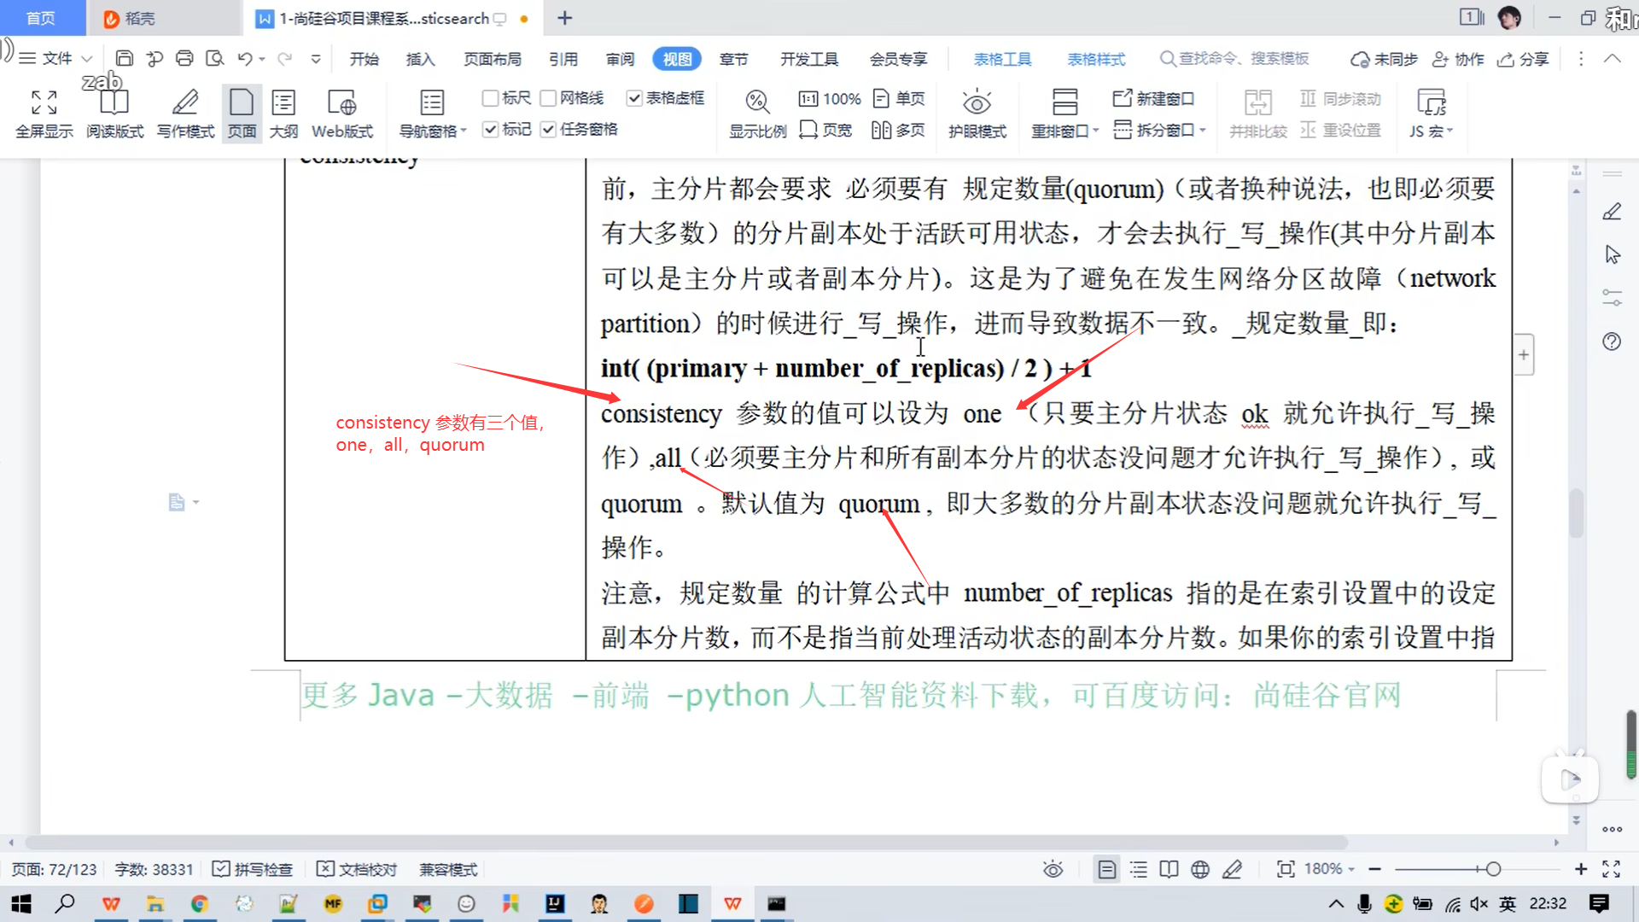Image resolution: width=1639 pixels, height=922 pixels.
Task: Switch to the Insert ribbon tab
Action: [420, 59]
